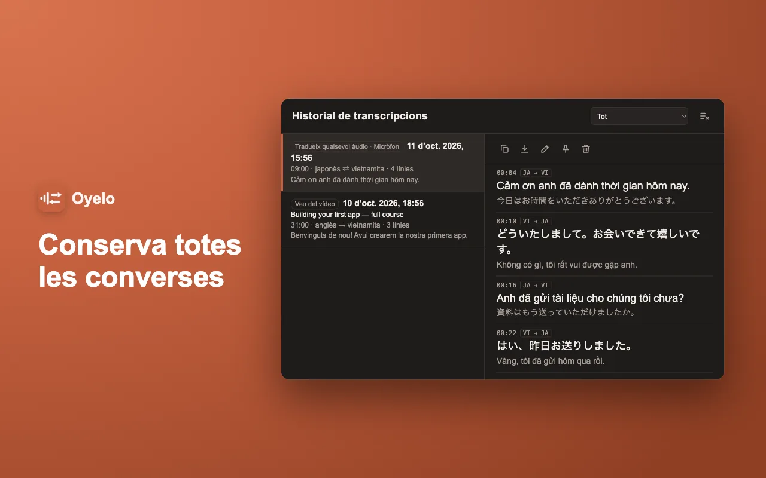
Task: Click the 00:22 timestamp
Action: (506, 333)
